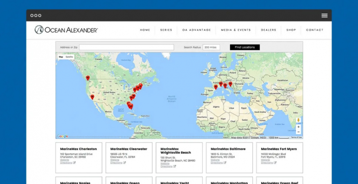Open the Media & Events menu
358x184 pixels.
(236, 30)
